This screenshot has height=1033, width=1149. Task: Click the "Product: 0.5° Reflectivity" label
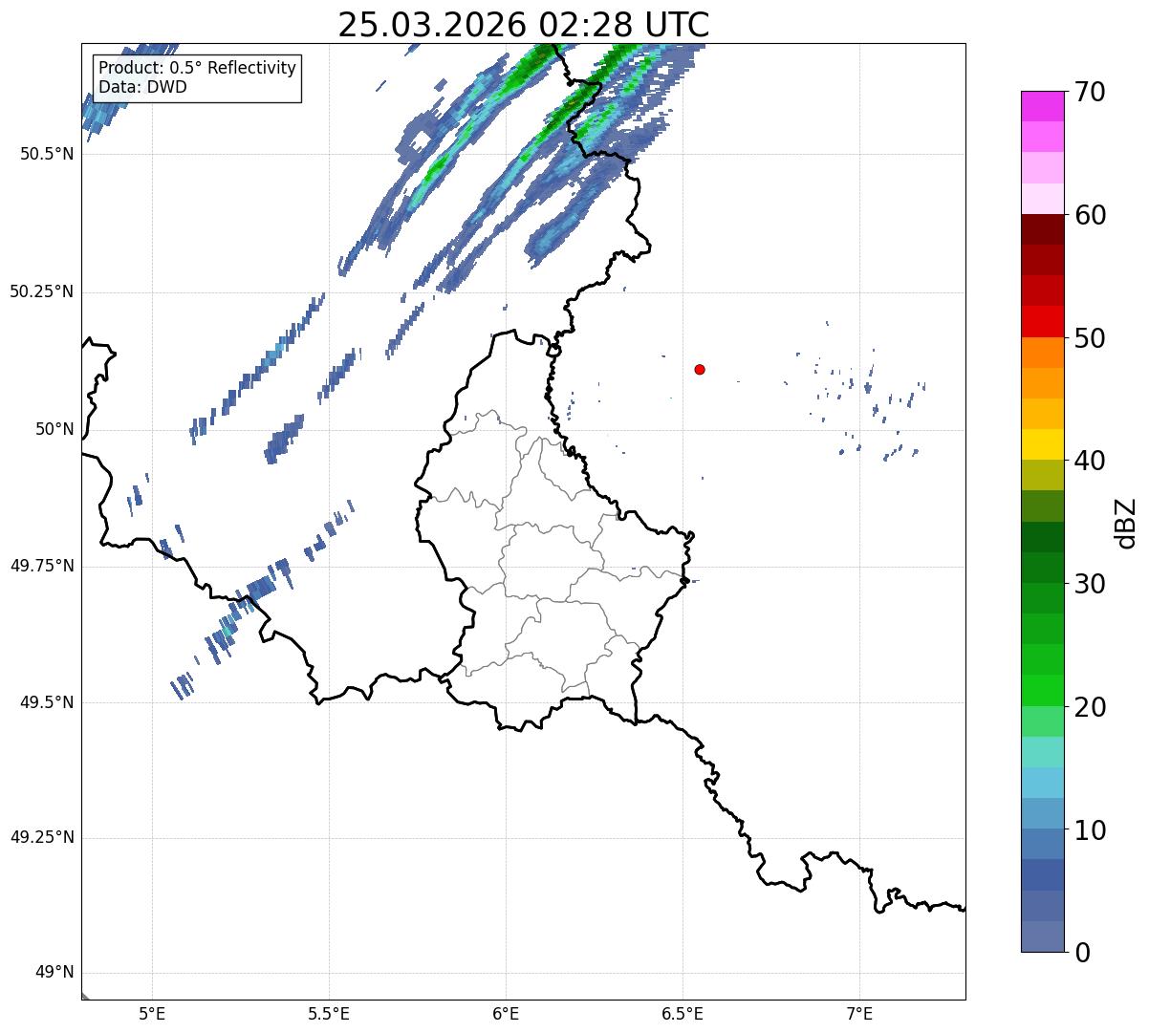[197, 69]
